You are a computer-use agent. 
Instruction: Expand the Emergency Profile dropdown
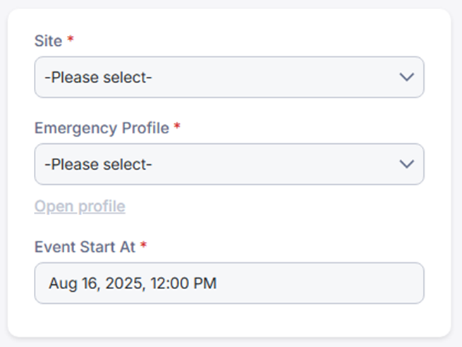(229, 164)
